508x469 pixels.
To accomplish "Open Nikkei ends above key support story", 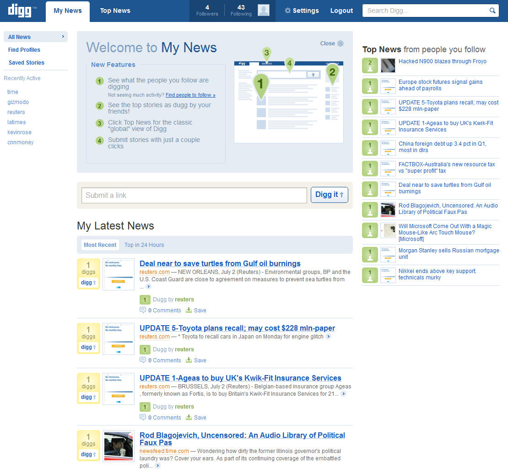I will coord(438,274).
